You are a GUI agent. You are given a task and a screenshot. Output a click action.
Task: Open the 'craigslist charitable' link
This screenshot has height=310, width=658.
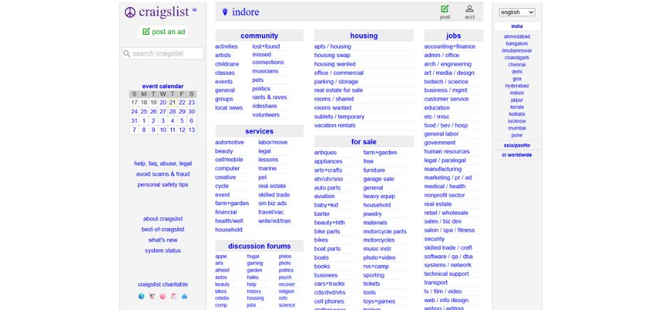(163, 284)
